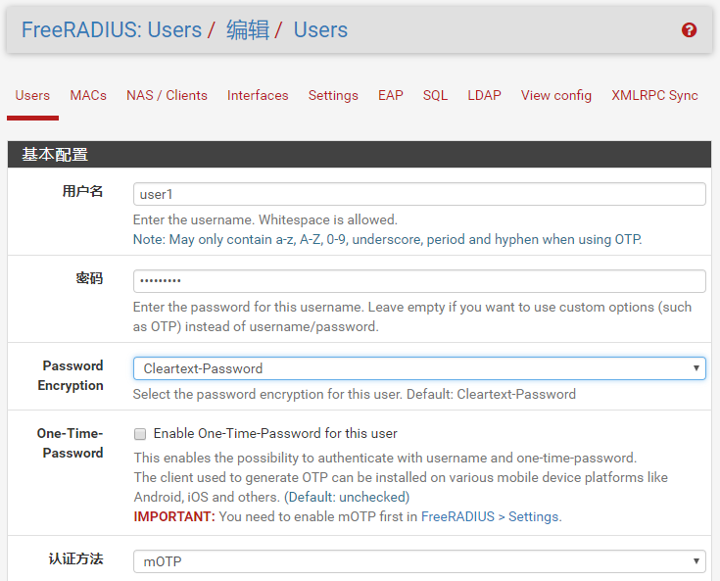
Task: Click the 用户名 username input field
Action: coord(418,194)
